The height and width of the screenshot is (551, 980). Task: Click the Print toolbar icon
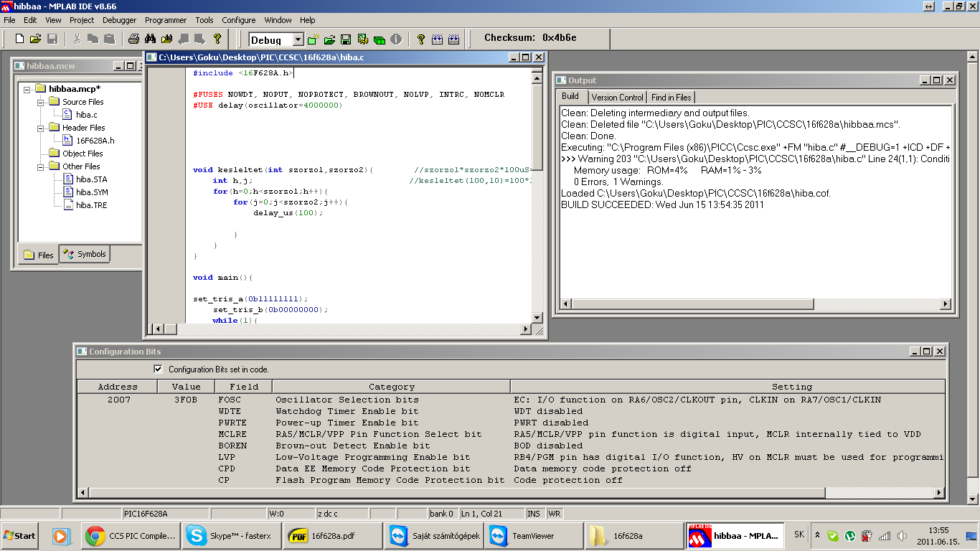(133, 39)
